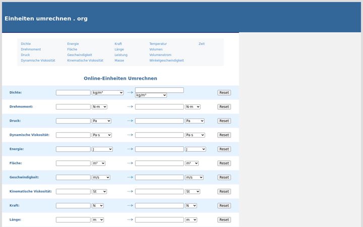The image size is (363, 227).
Task: Open the Leistung category link
Action: tap(121, 55)
